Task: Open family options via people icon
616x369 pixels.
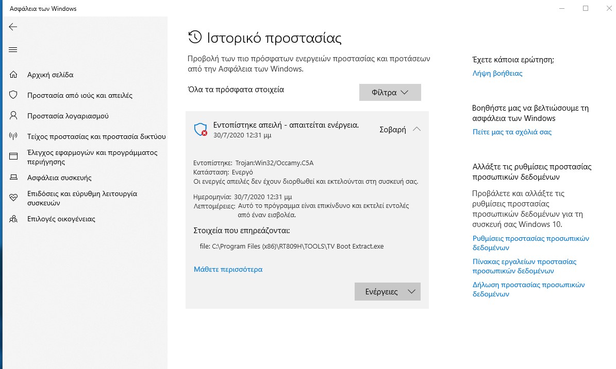Action: 13,219
